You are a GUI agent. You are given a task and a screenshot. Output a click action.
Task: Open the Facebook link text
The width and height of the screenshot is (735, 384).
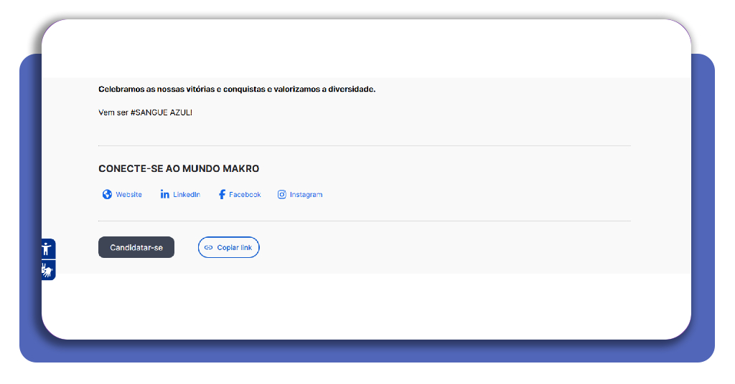click(245, 195)
